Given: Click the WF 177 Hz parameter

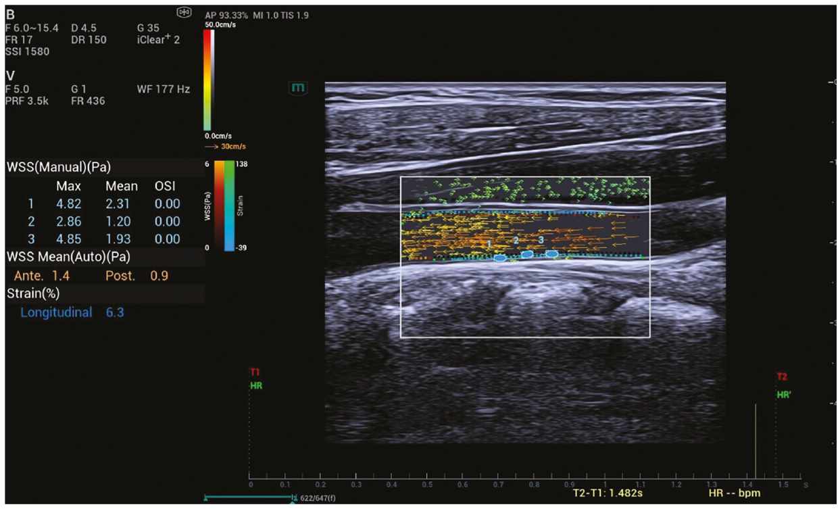Looking at the screenshot, I should click(x=164, y=89).
